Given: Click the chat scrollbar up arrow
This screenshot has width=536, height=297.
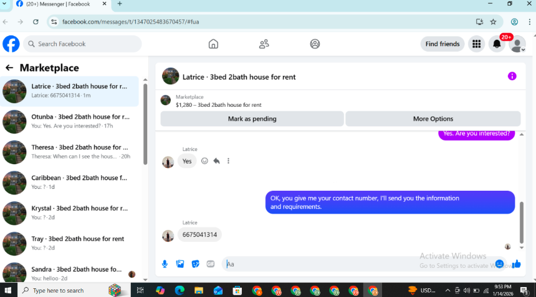Looking at the screenshot, I should tap(522, 135).
